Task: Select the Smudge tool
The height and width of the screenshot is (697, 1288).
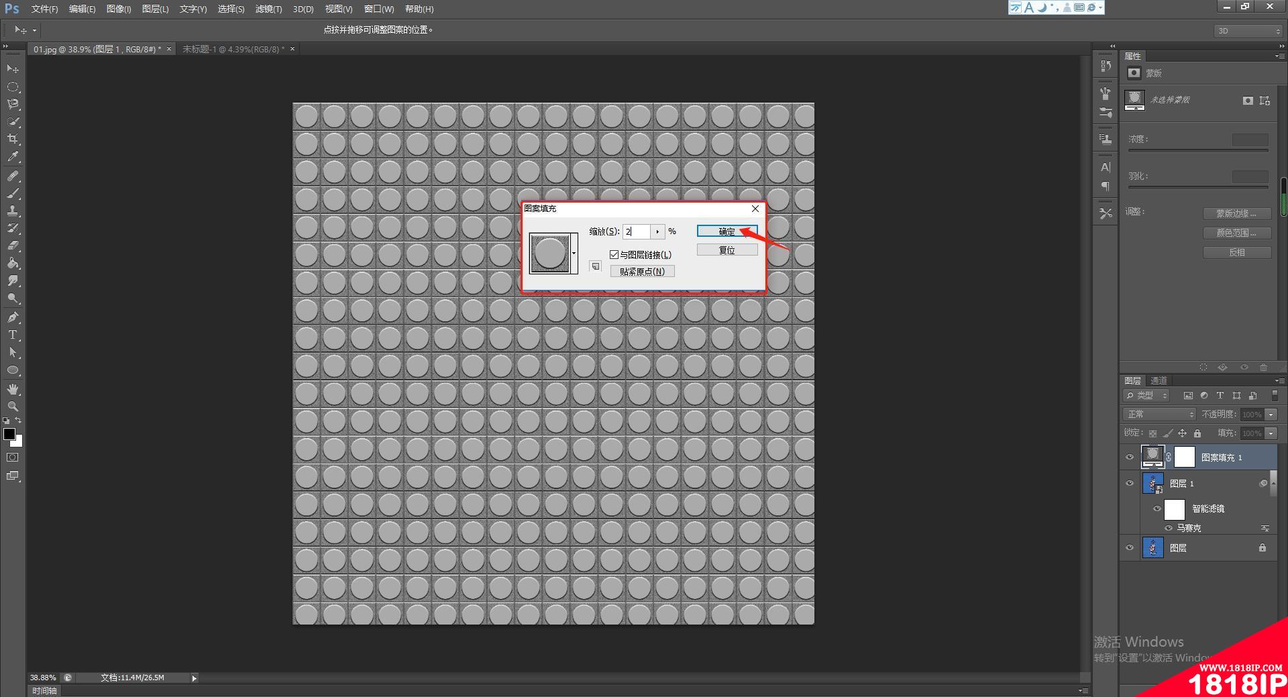Action: coord(13,280)
